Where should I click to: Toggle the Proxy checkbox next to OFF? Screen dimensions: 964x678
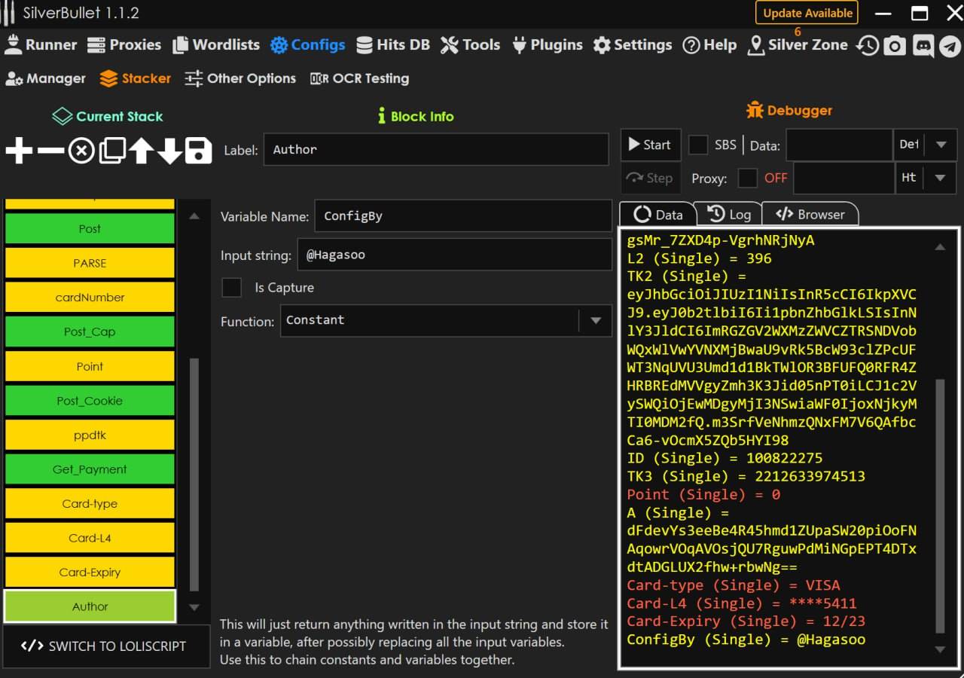click(x=747, y=178)
